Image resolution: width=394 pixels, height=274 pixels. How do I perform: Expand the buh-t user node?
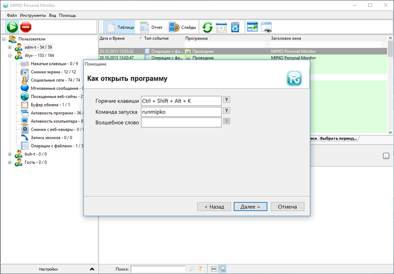click(x=9, y=154)
